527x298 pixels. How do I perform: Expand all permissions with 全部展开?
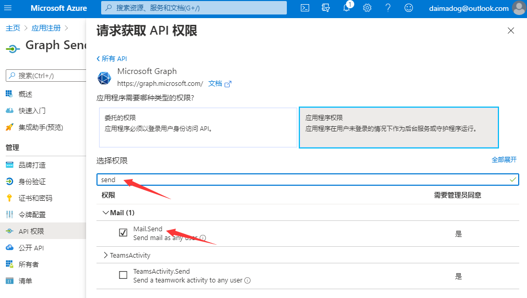504,159
